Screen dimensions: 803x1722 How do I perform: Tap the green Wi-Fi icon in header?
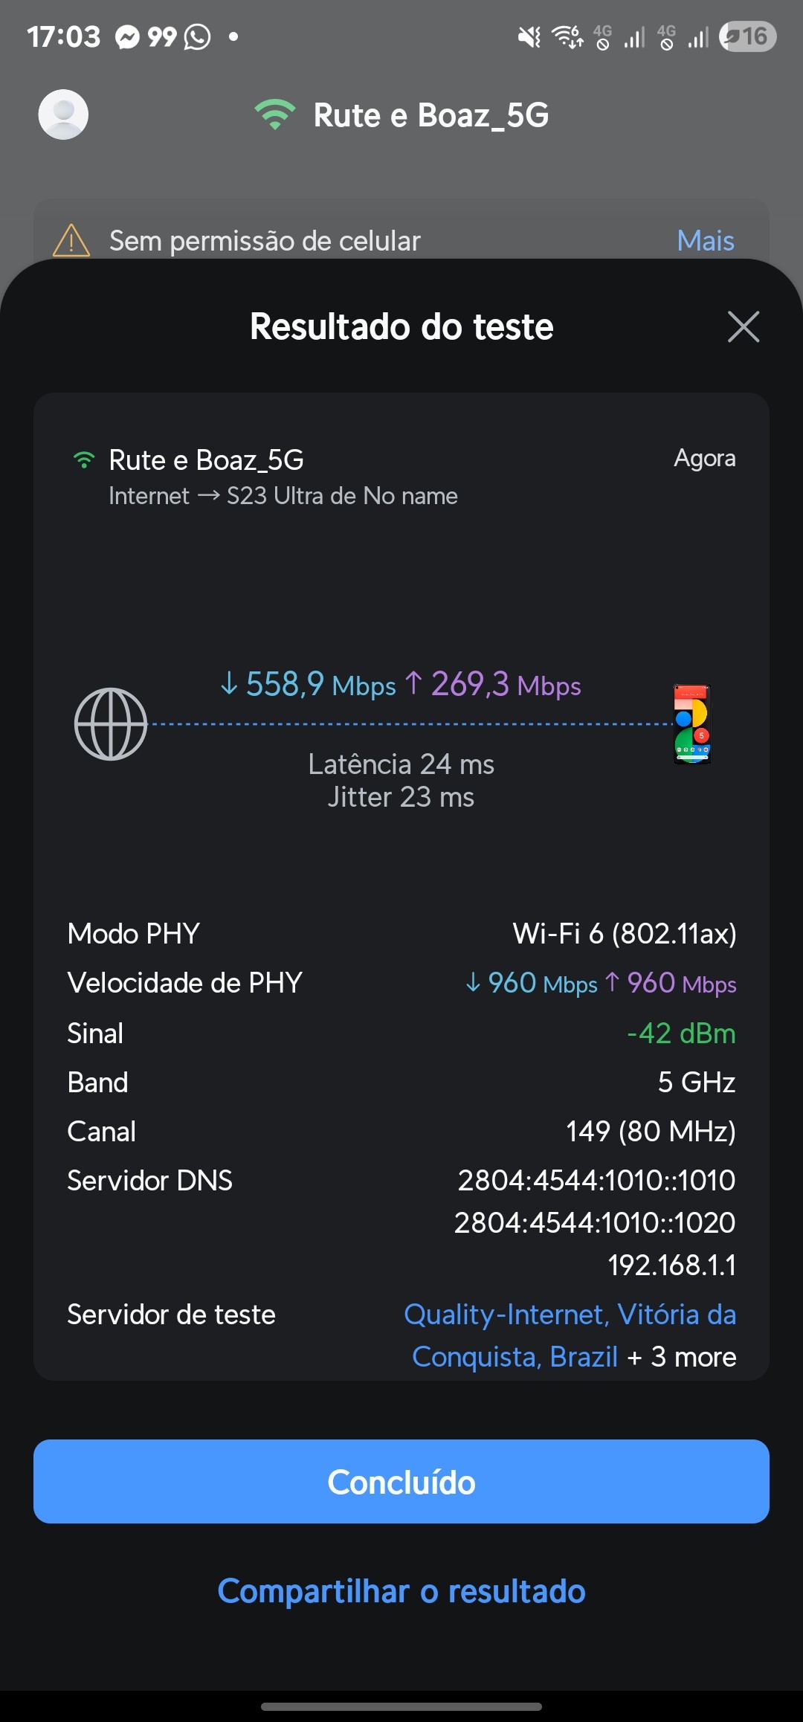274,115
